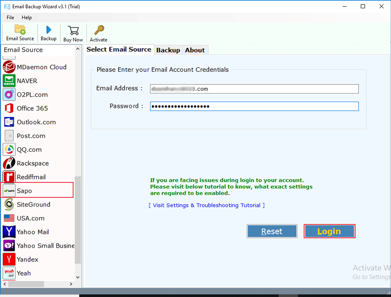Open Visit Settings & Troubleshooting Tutorial link
The image size is (391, 297).
pyautogui.click(x=207, y=205)
